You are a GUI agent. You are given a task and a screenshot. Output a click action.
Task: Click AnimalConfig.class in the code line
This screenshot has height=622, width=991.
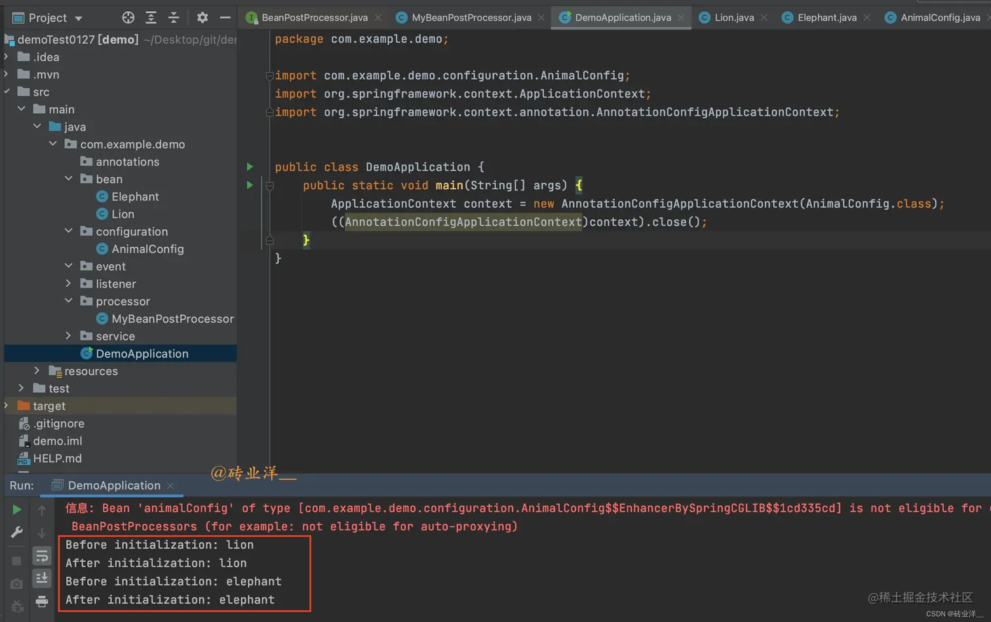tap(868, 204)
